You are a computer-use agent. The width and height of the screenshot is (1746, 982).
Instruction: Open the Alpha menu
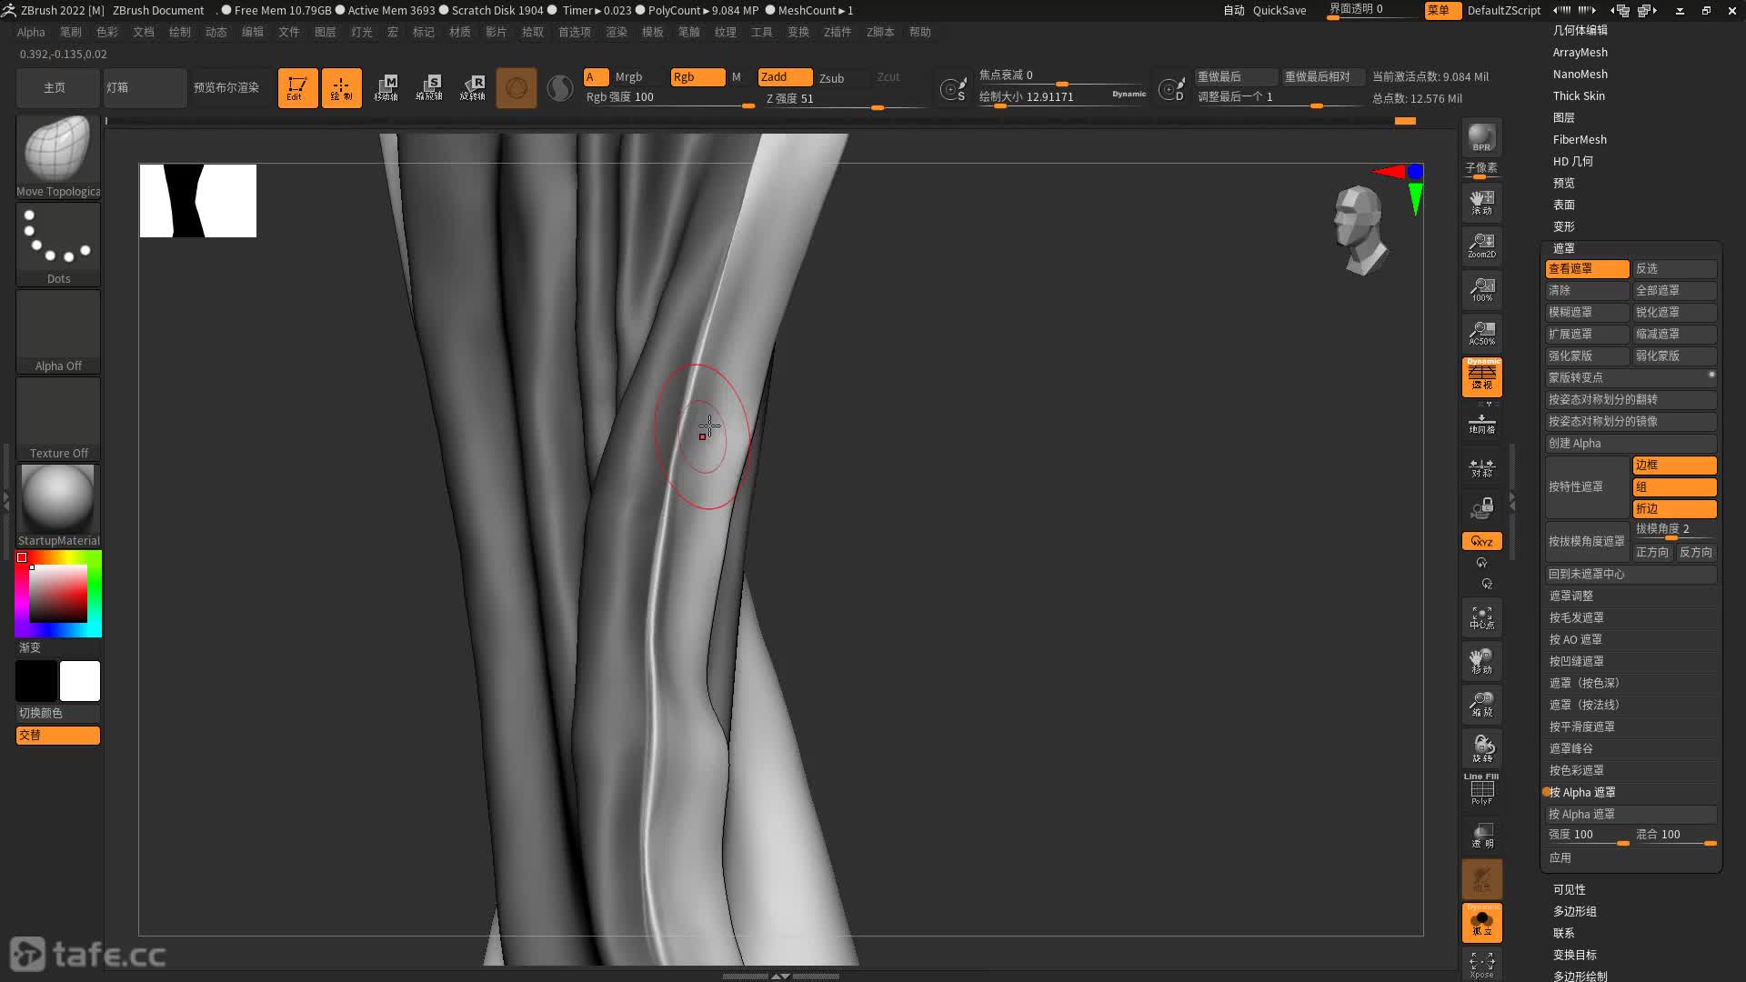click(31, 32)
